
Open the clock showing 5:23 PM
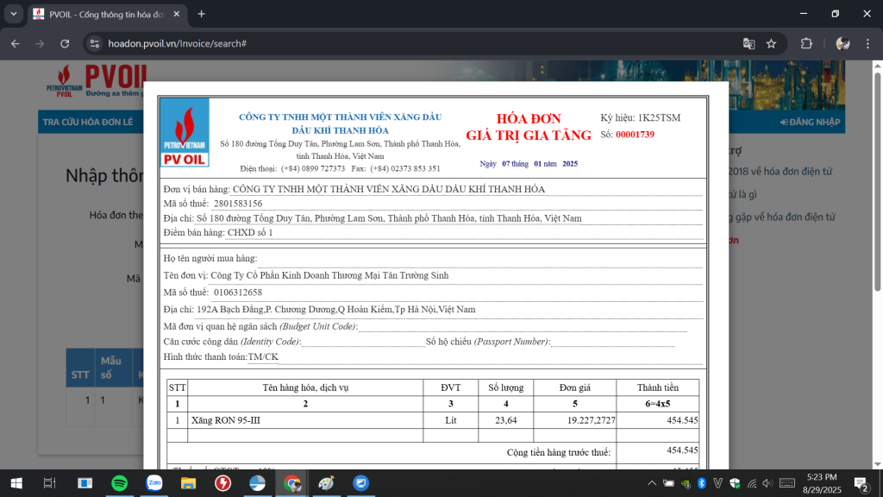(822, 483)
